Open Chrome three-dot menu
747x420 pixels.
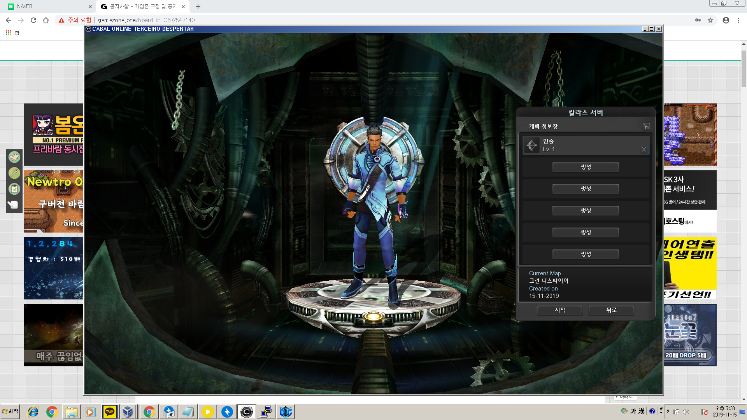tap(738, 20)
